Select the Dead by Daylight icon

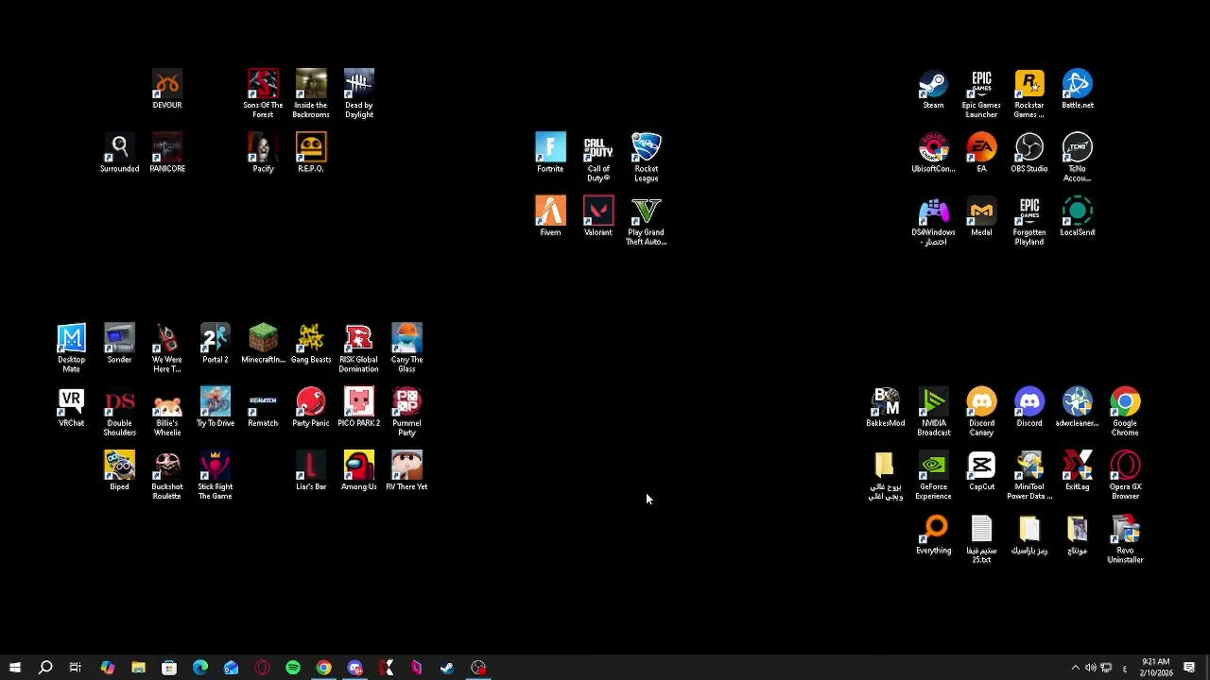coord(359,93)
